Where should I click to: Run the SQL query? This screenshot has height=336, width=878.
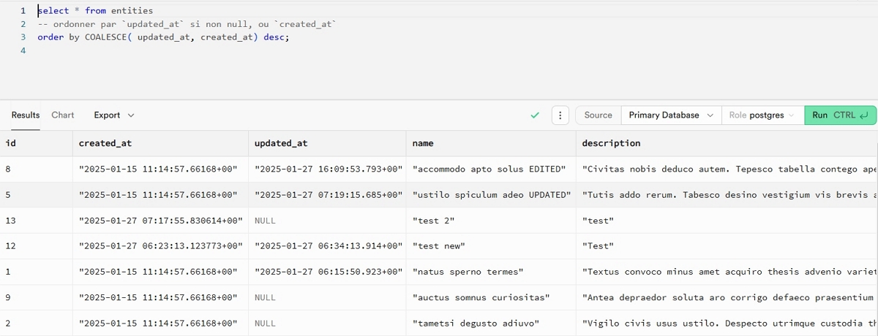[840, 115]
